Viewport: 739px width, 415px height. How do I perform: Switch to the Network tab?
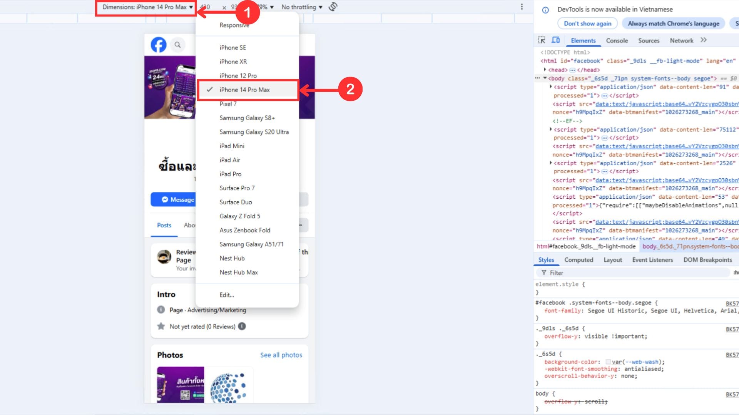coord(681,40)
